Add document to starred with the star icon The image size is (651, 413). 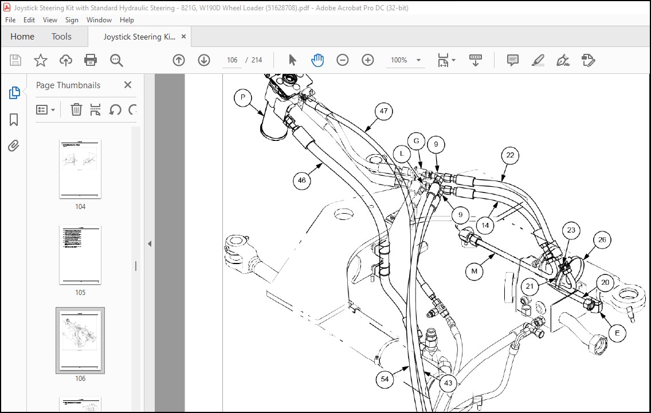[x=40, y=60]
